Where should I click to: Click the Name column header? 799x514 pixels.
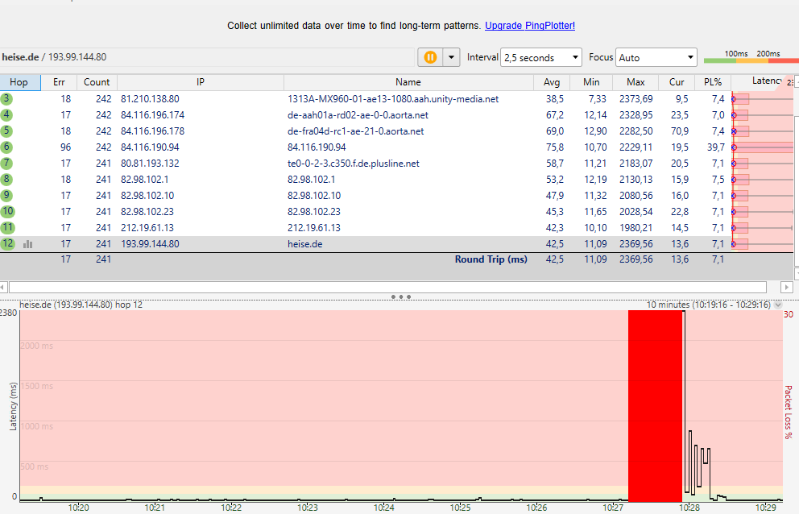pos(408,82)
